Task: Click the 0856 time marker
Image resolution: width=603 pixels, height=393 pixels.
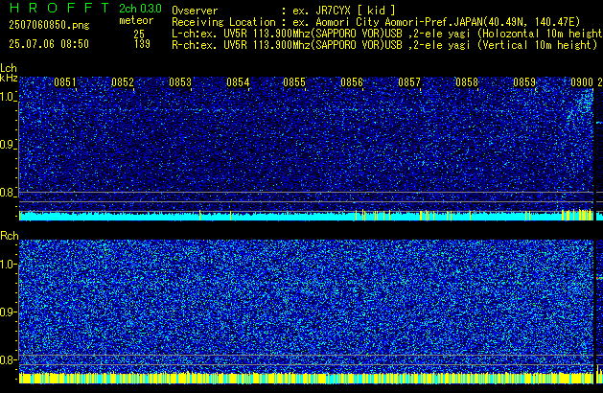Action: [352, 82]
